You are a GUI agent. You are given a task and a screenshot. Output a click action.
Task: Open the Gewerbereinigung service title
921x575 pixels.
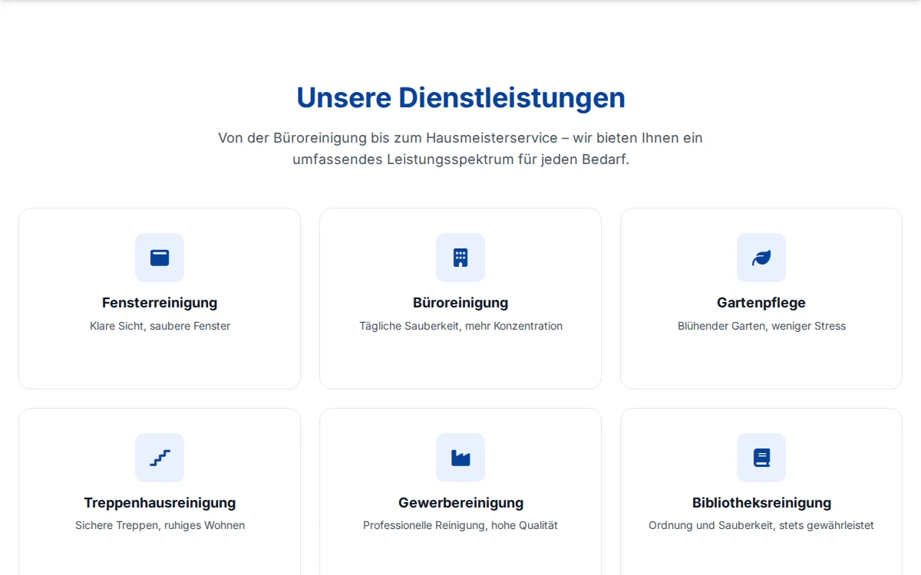coord(460,503)
